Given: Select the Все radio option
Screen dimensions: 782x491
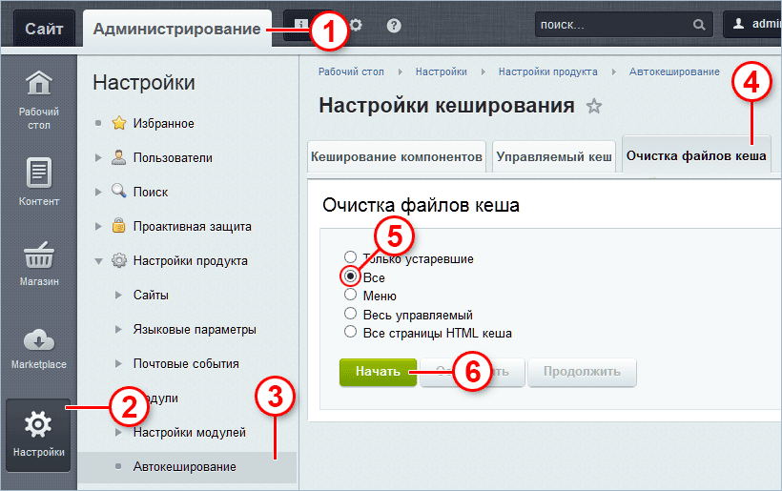Looking at the screenshot, I should coord(350,276).
